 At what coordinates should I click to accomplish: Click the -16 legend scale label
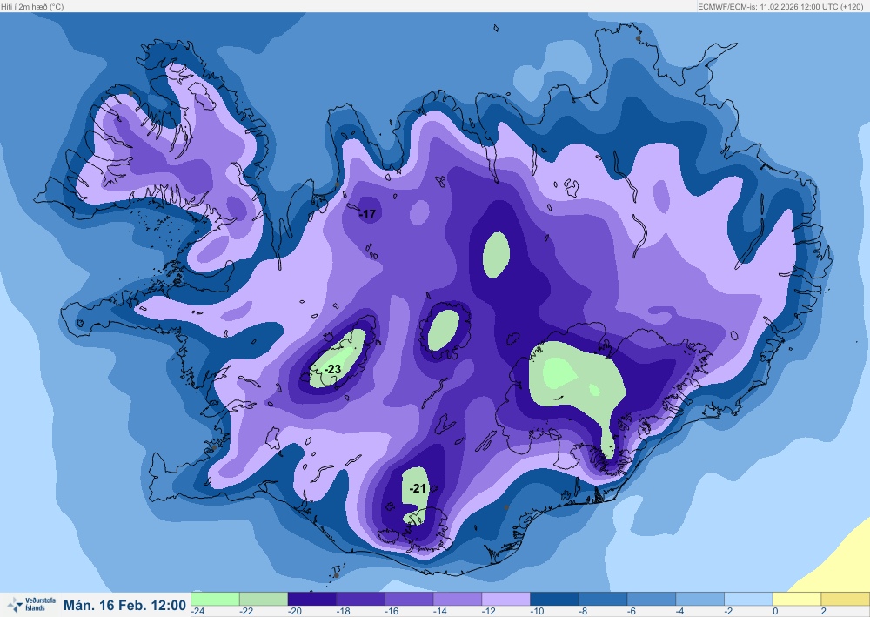click(x=391, y=612)
